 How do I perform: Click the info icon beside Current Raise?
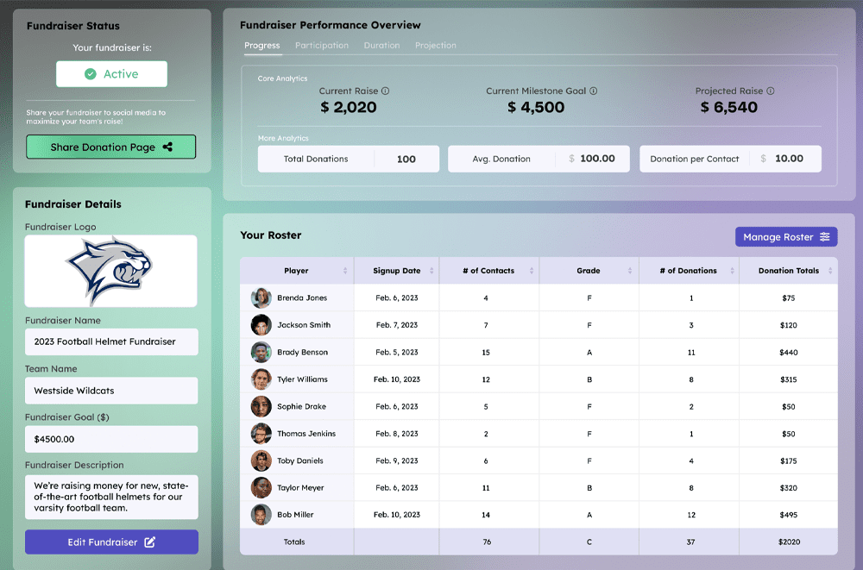click(x=386, y=91)
